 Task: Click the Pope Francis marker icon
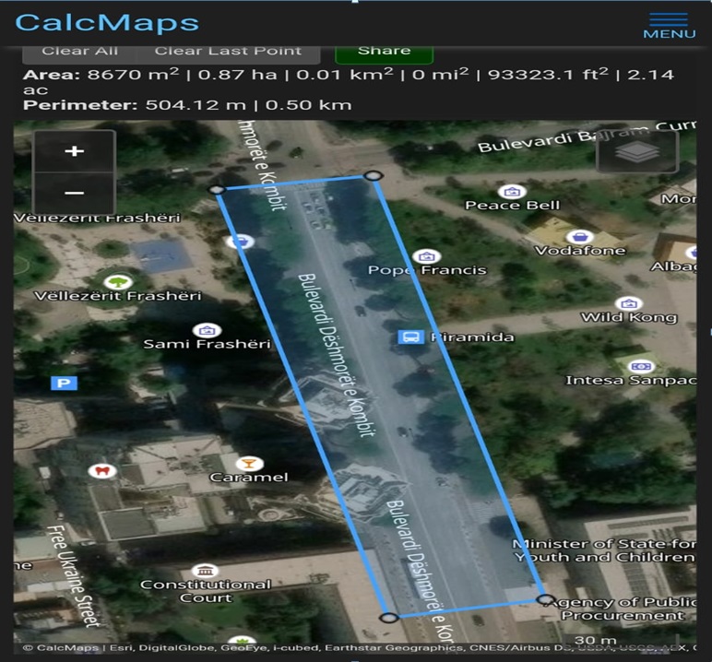425,256
